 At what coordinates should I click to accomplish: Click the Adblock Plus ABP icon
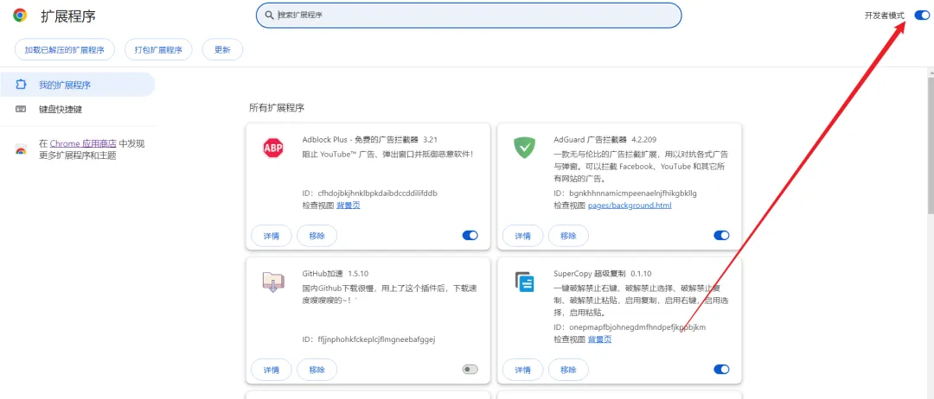pos(272,148)
